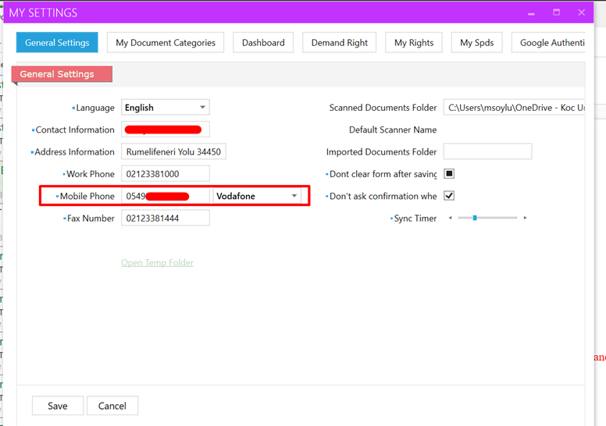This screenshot has height=426, width=606.
Task: Select the Demand Right tab
Action: pos(340,43)
